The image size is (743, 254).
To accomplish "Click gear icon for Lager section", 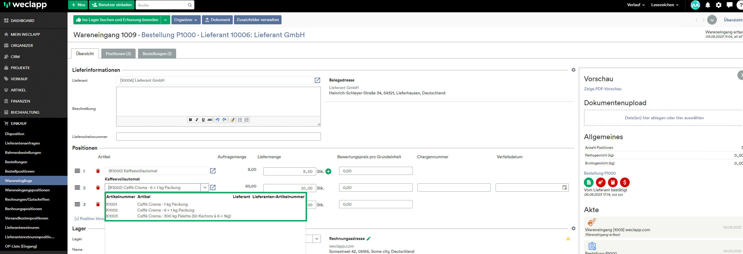I will coord(573,229).
